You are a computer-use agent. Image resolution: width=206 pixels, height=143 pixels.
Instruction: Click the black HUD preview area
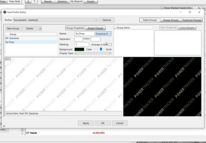162,87
